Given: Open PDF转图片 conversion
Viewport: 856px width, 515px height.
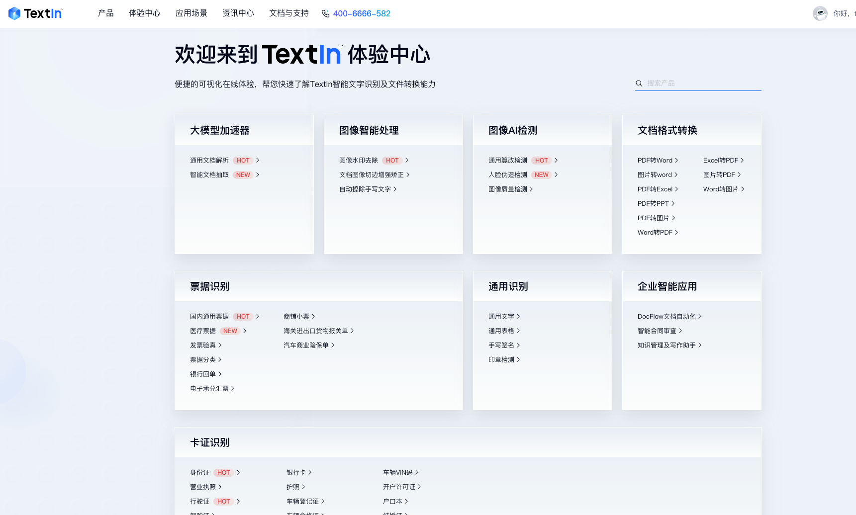Looking at the screenshot, I should (x=654, y=218).
